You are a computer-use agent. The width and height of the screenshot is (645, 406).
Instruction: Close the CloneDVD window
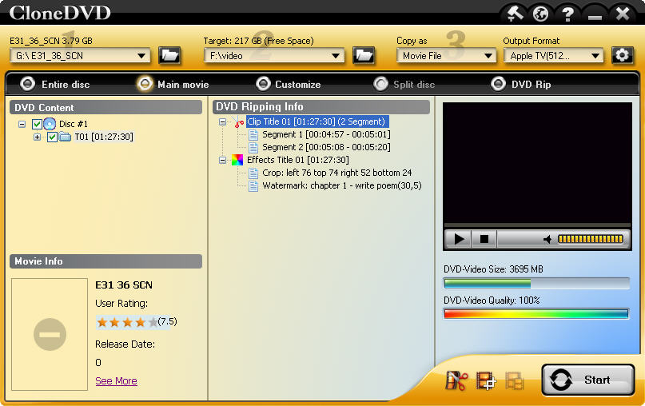623,14
